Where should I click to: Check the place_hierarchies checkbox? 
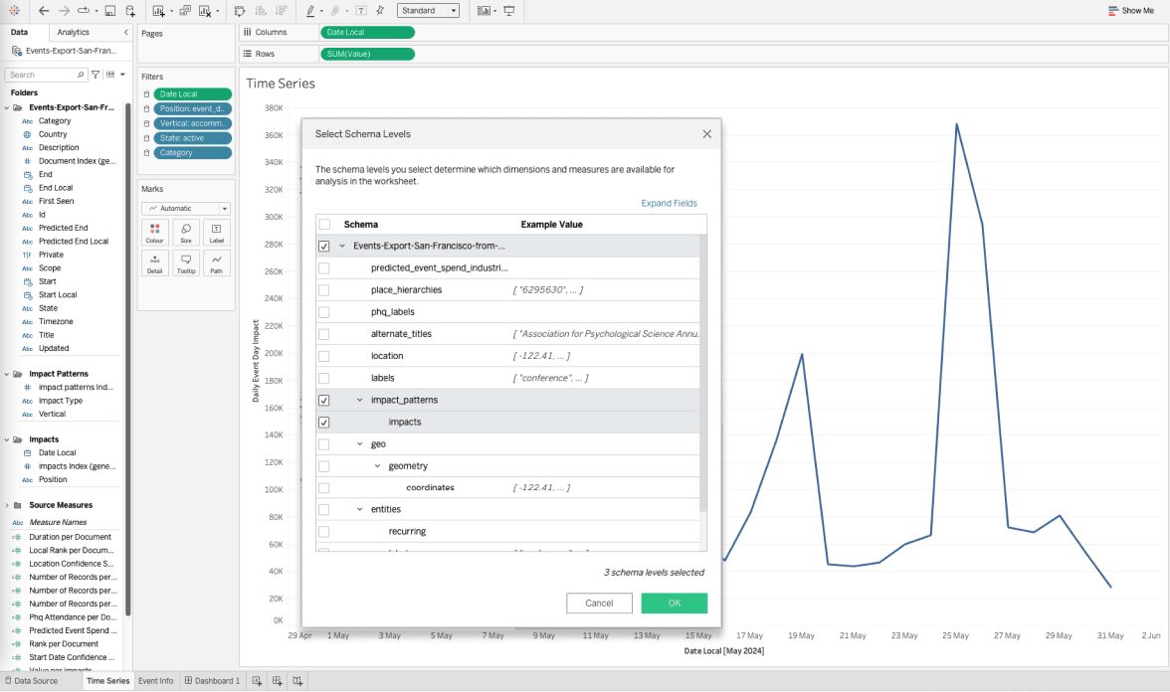324,290
